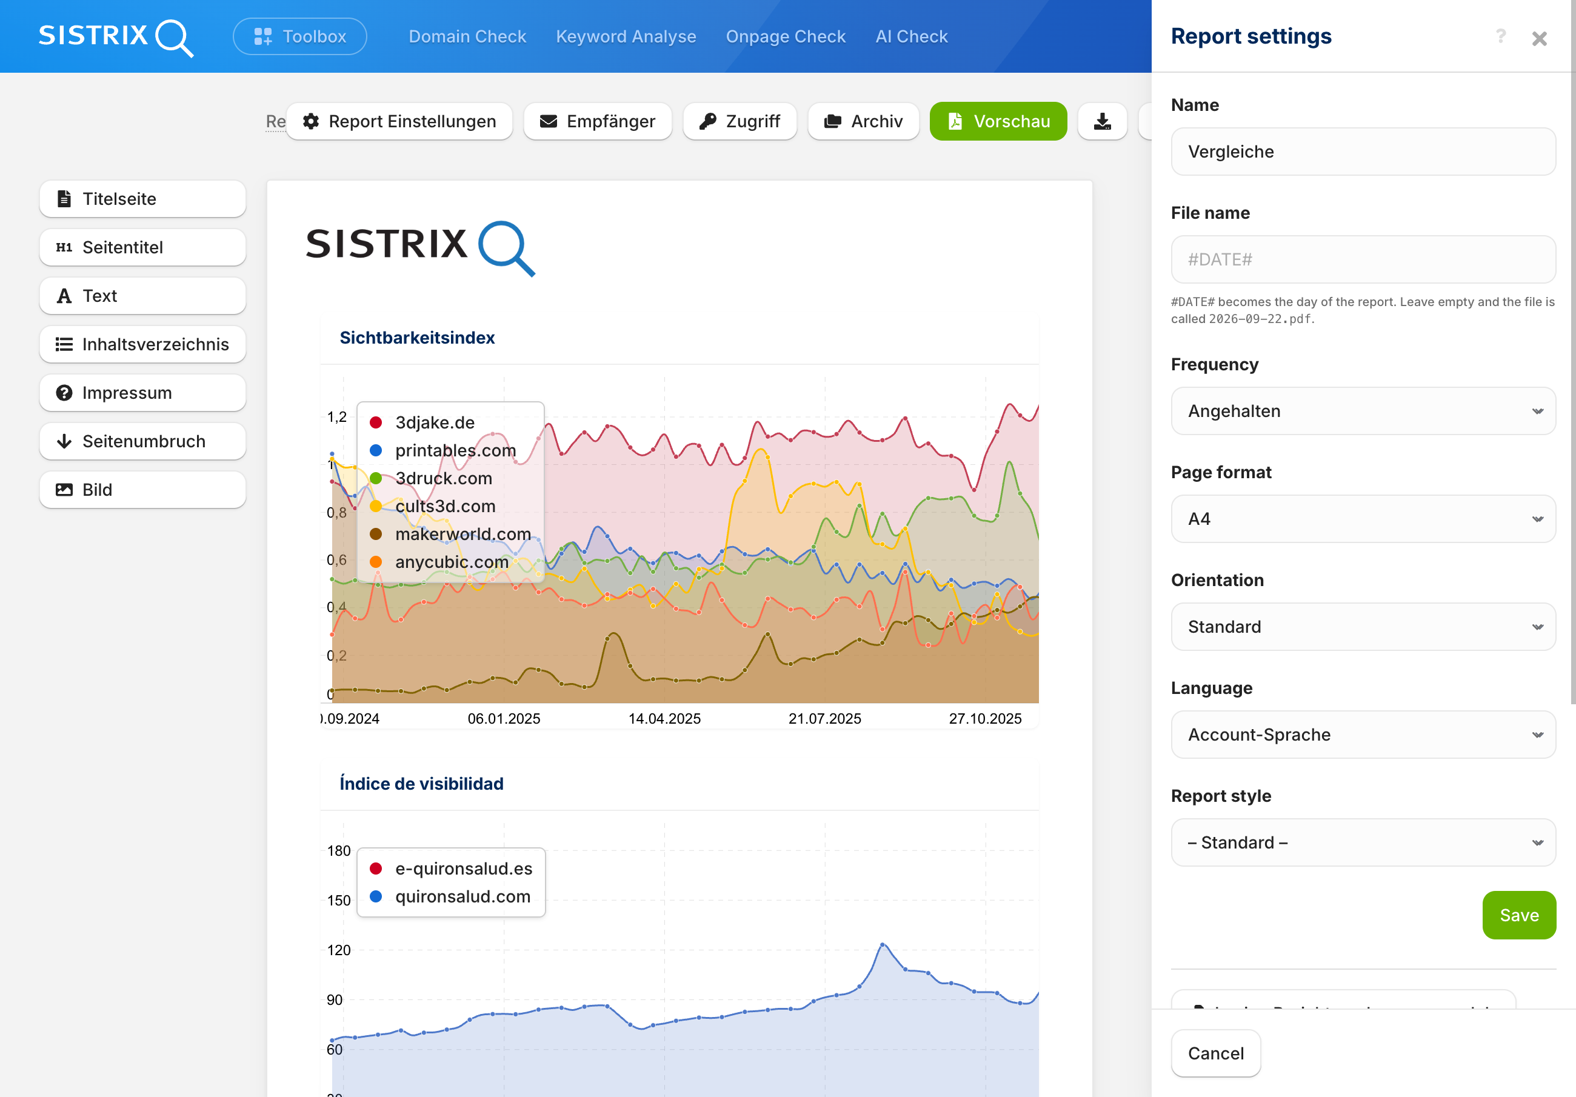Open the Orientation dropdown
This screenshot has width=1576, height=1097.
pyautogui.click(x=1363, y=627)
